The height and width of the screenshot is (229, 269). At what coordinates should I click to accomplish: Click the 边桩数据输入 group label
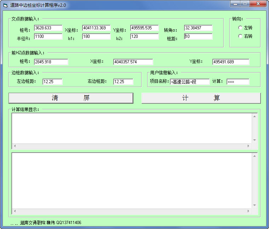(x=25, y=73)
